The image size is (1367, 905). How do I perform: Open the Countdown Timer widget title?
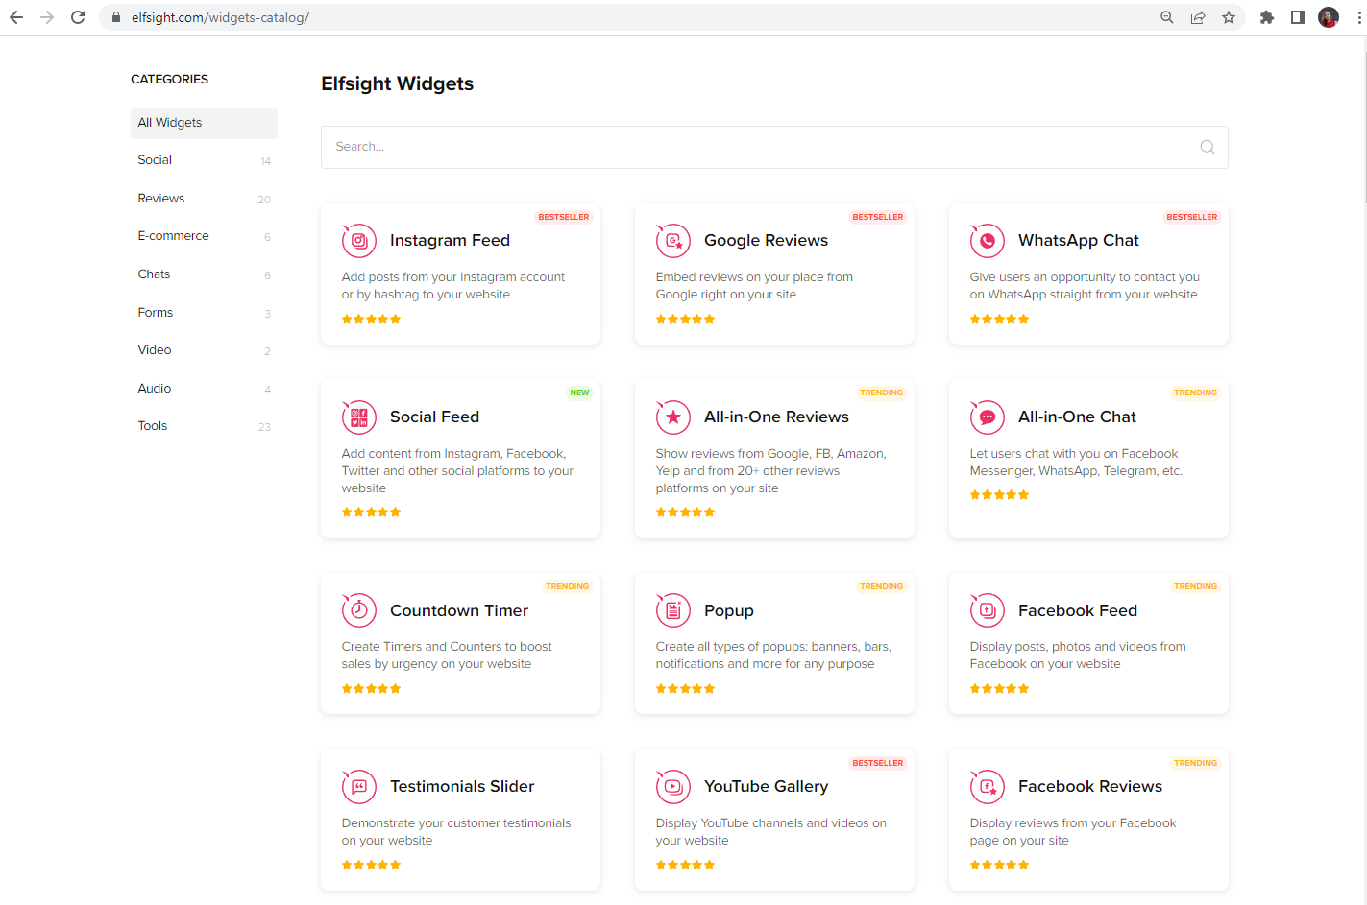tap(459, 611)
